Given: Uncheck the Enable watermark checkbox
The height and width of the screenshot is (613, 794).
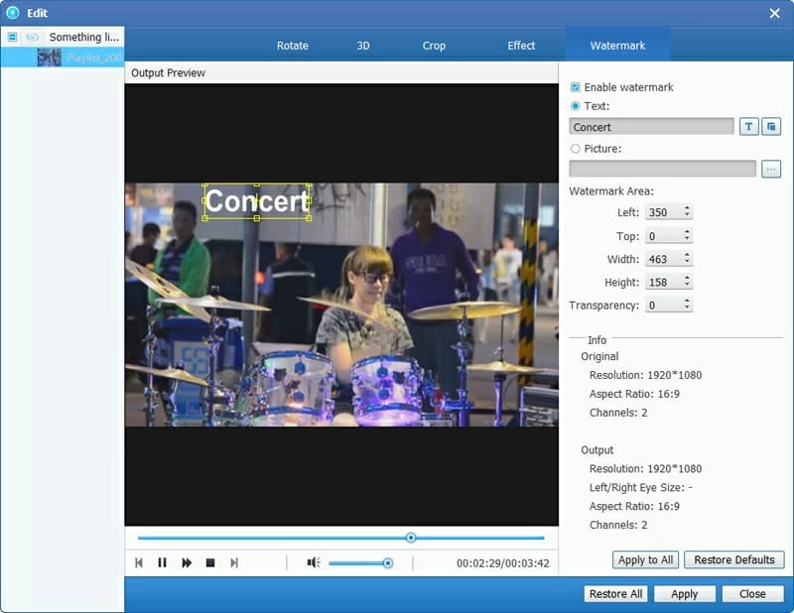Looking at the screenshot, I should pos(576,87).
